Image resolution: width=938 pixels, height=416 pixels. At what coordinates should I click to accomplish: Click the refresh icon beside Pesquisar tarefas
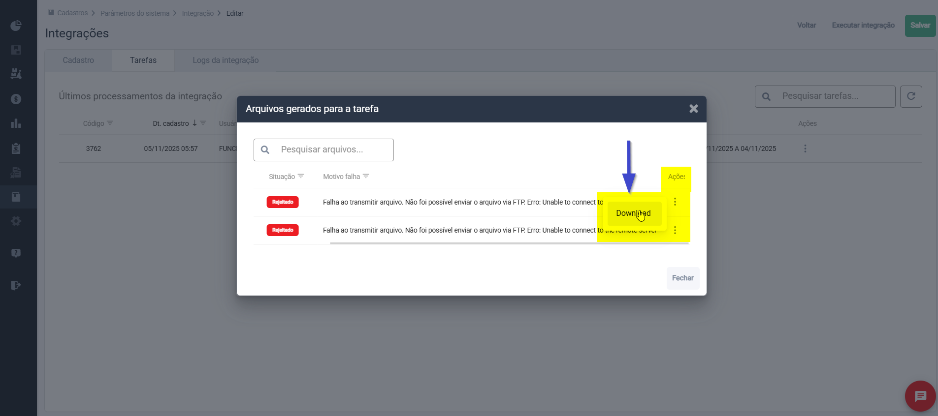pos(911,96)
